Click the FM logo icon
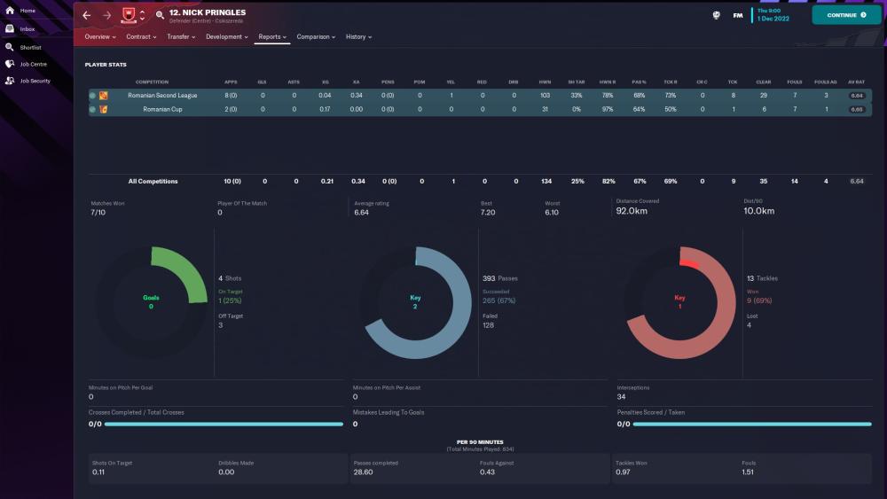This screenshot has height=499, width=887. coord(738,15)
